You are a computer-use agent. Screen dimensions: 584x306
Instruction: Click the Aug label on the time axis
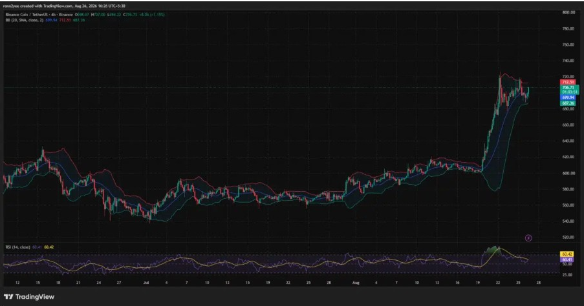[356, 283]
